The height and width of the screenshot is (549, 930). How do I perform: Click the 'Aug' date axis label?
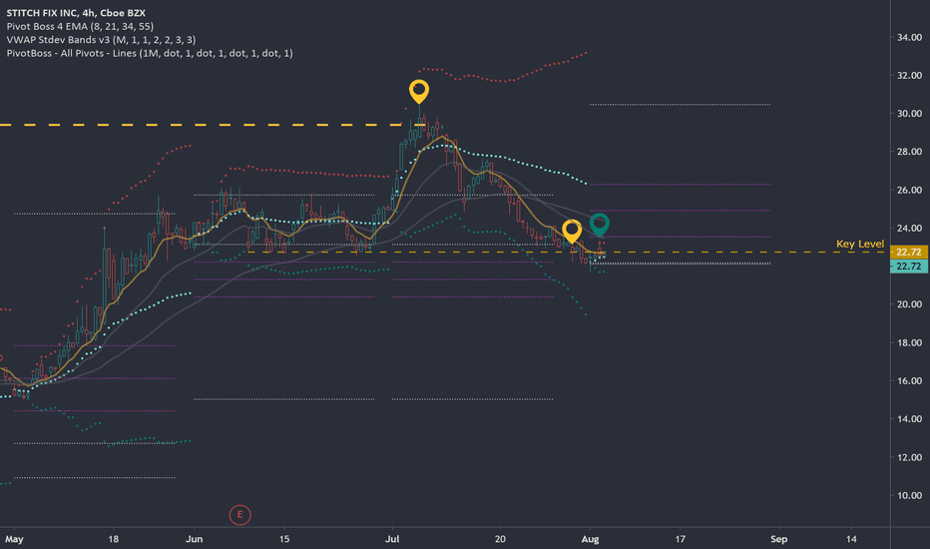pos(590,539)
